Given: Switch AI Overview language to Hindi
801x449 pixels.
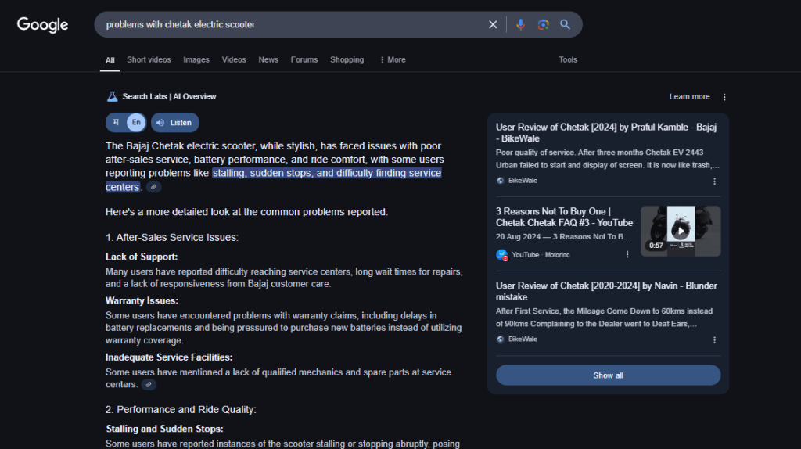Looking at the screenshot, I should click(x=116, y=123).
